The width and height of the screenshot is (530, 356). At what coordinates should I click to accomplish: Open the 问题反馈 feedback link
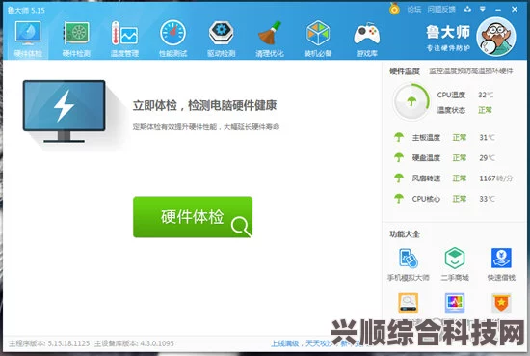[441, 9]
